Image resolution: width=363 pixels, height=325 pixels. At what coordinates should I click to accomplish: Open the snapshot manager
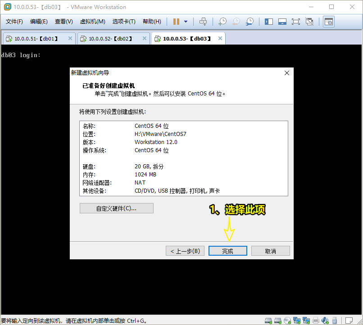(250, 22)
